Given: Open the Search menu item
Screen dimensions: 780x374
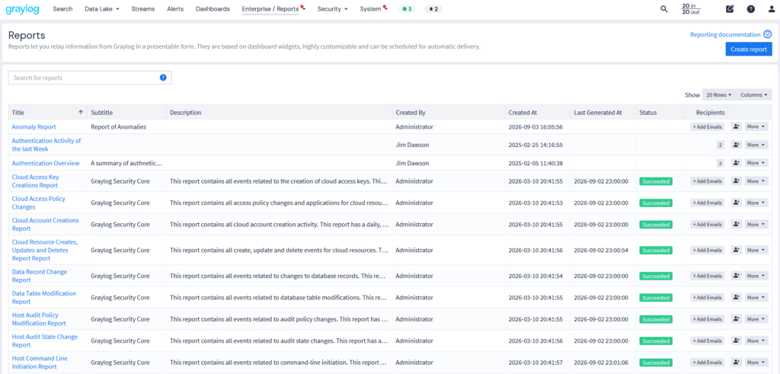Looking at the screenshot, I should [62, 9].
